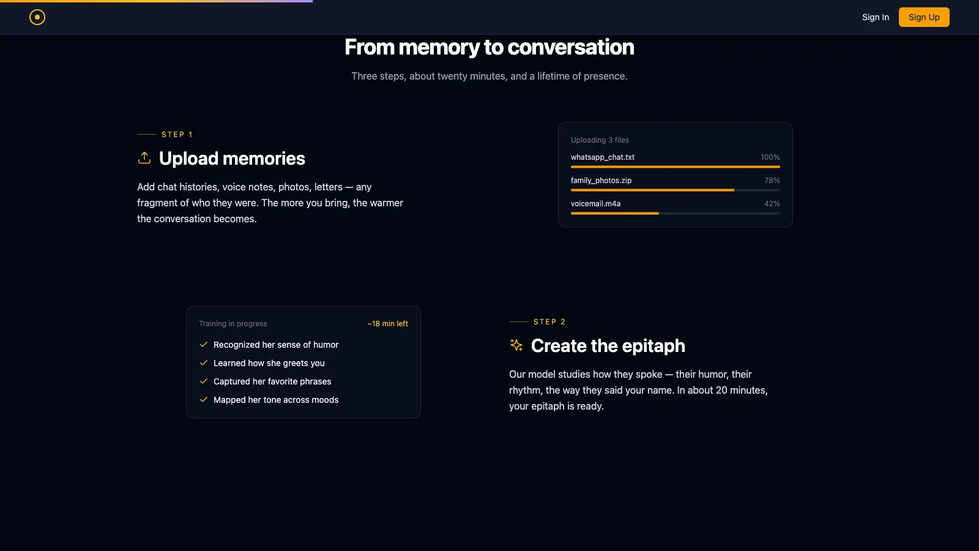Click checkmark next to Recognized her sense of humor
Screen dimensions: 979x551
coord(204,345)
